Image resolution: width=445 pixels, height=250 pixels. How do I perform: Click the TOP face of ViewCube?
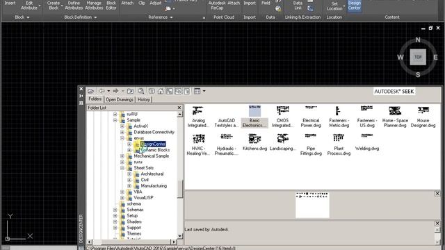click(x=418, y=57)
